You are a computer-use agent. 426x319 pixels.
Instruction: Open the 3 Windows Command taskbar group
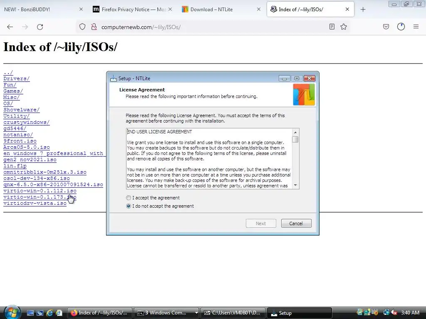[167, 313]
